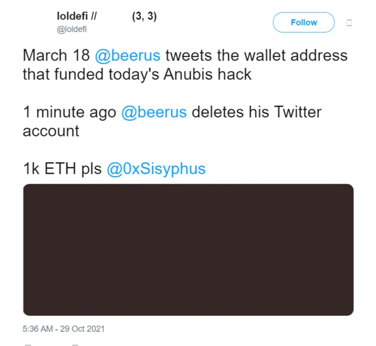Click the words March 18 in the tweet
The width and height of the screenshot is (376, 346).
[56, 55]
